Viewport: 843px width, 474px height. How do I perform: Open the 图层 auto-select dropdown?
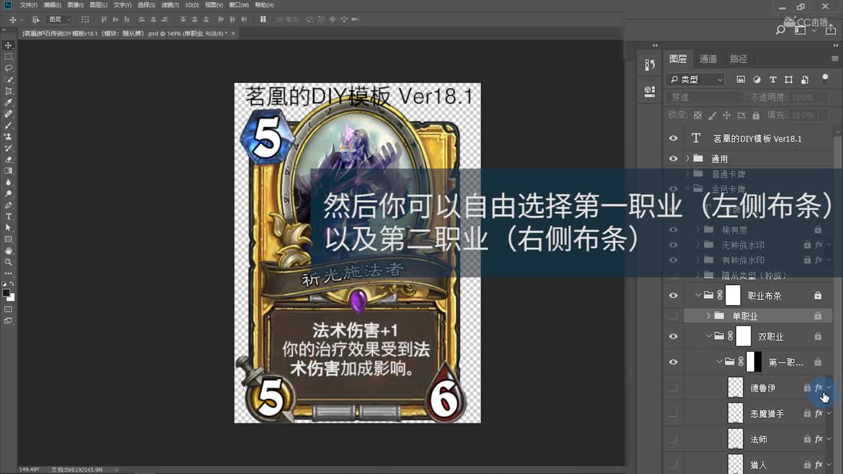[x=60, y=20]
